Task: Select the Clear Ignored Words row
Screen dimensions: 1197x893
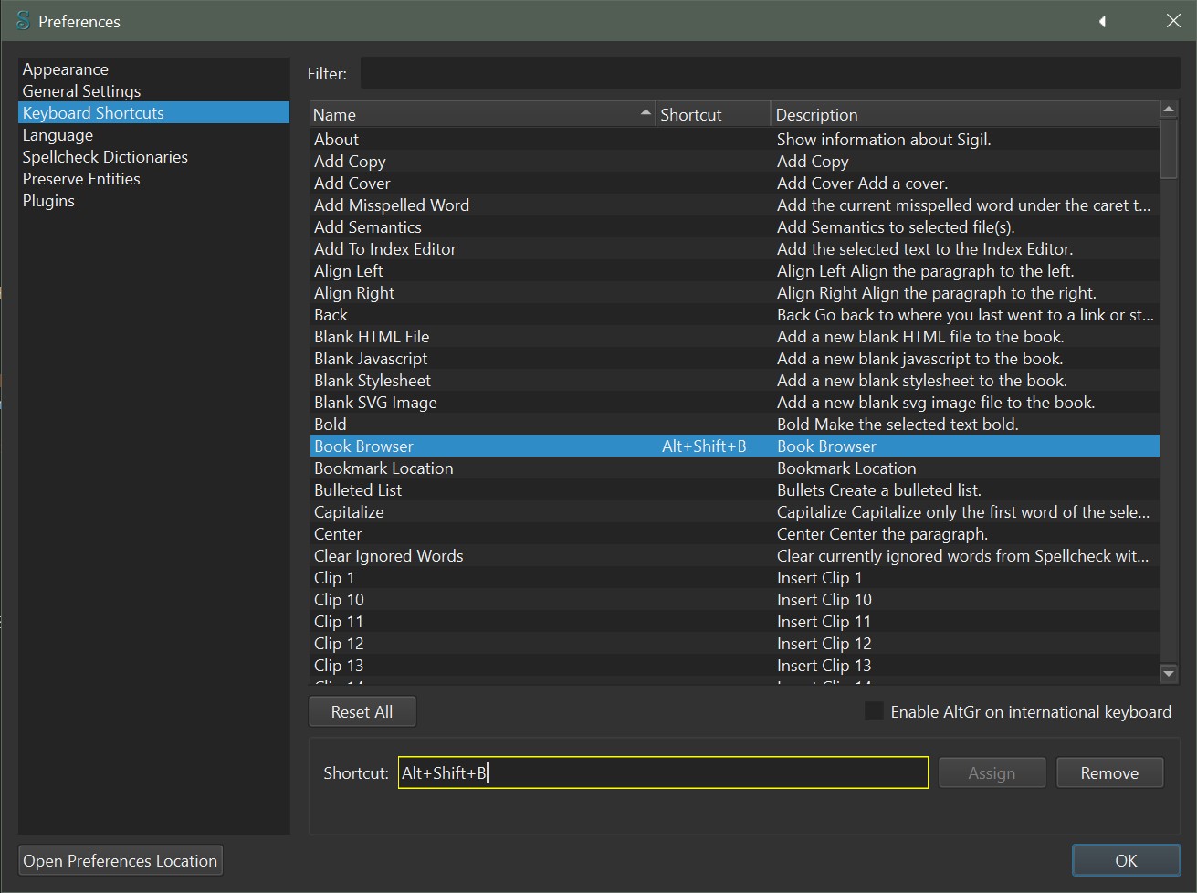Action: coord(734,556)
